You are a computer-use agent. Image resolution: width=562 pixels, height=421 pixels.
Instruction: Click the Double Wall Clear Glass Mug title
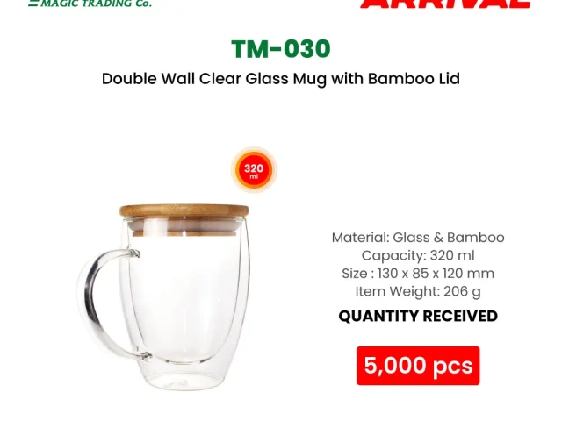(281, 79)
